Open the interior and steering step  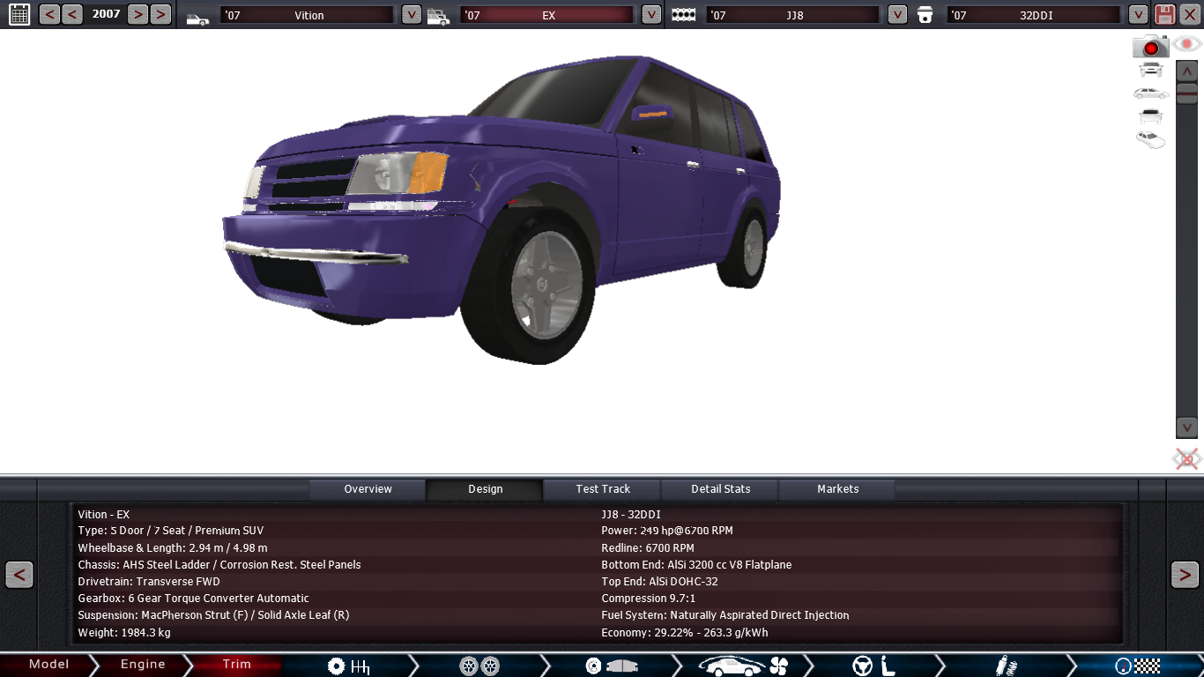872,666
